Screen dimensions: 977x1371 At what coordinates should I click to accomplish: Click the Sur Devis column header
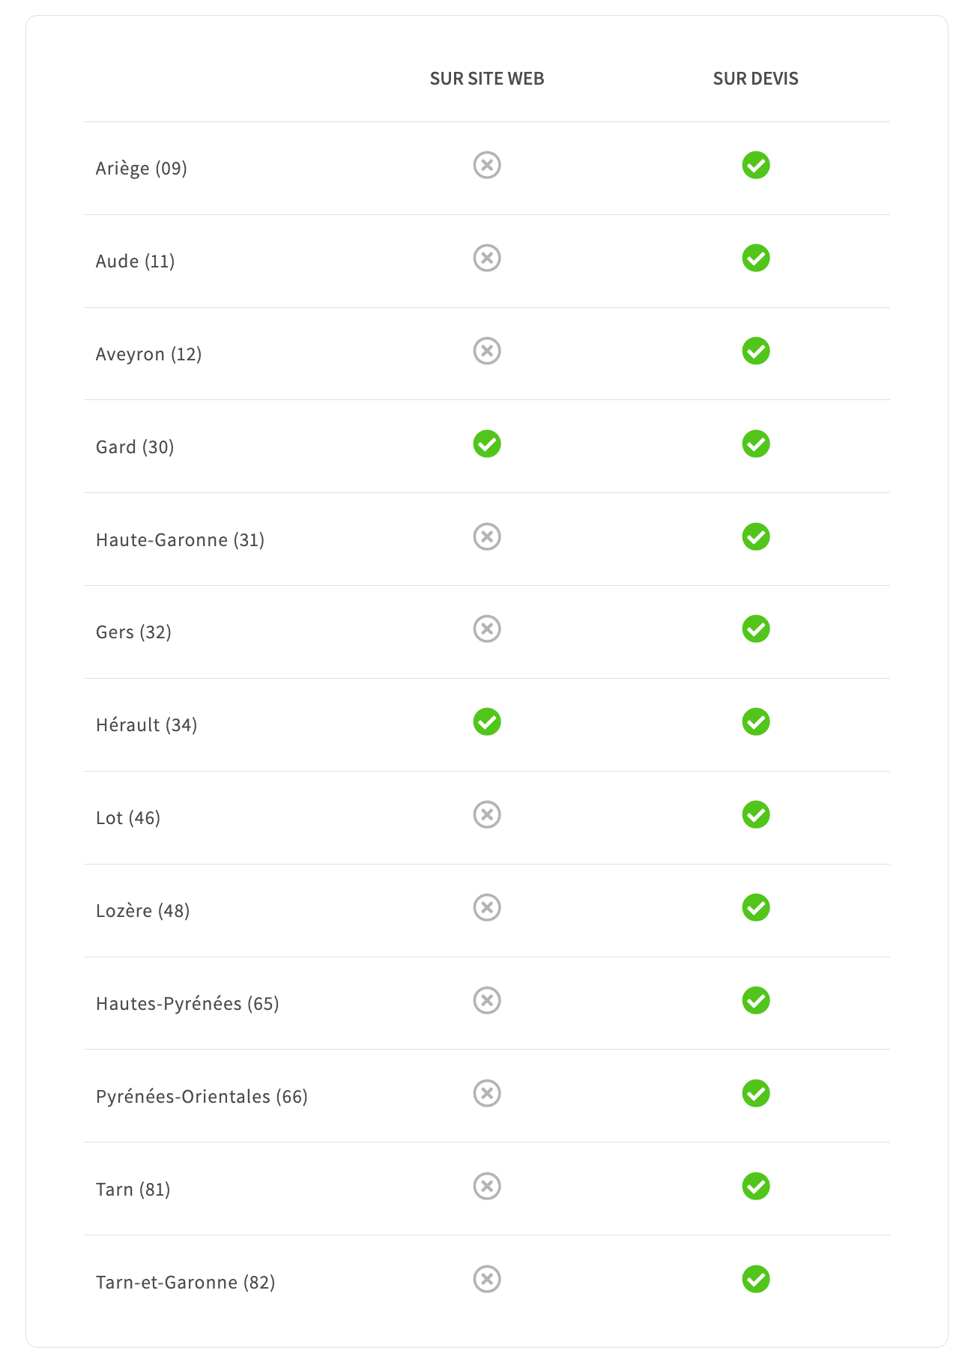click(755, 79)
